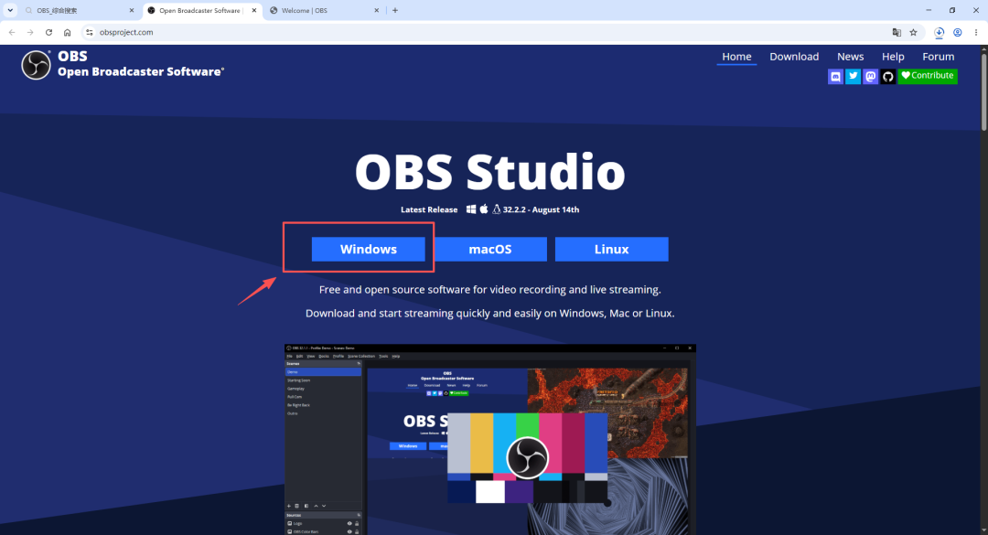Bookmark this page with the star icon
This screenshot has height=535, width=988.
(913, 32)
